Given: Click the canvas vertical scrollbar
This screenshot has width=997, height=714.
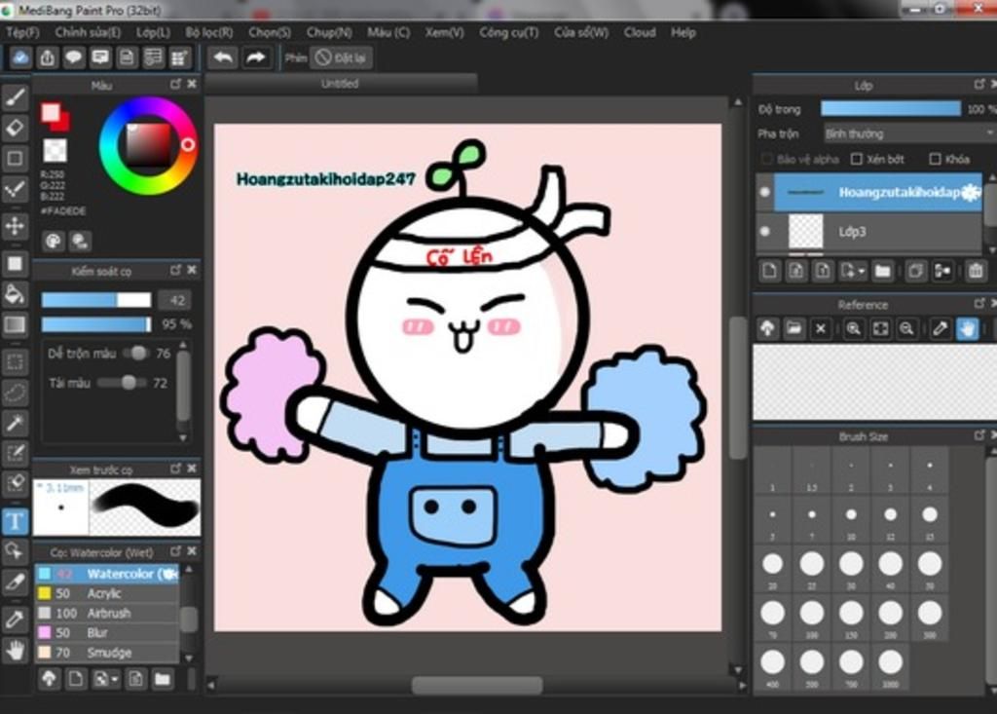Looking at the screenshot, I should [738, 387].
